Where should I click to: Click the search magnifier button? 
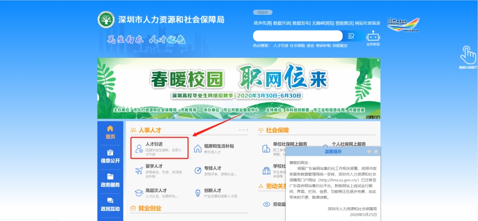click(x=351, y=36)
